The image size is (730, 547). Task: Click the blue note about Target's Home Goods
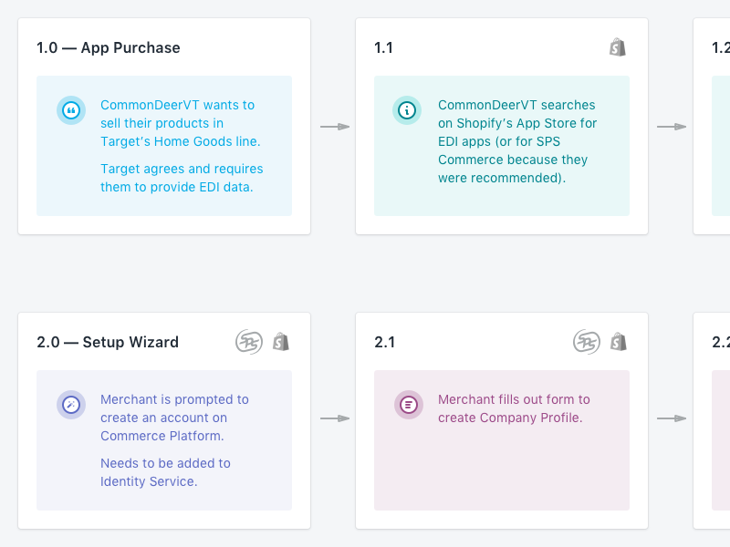click(164, 146)
